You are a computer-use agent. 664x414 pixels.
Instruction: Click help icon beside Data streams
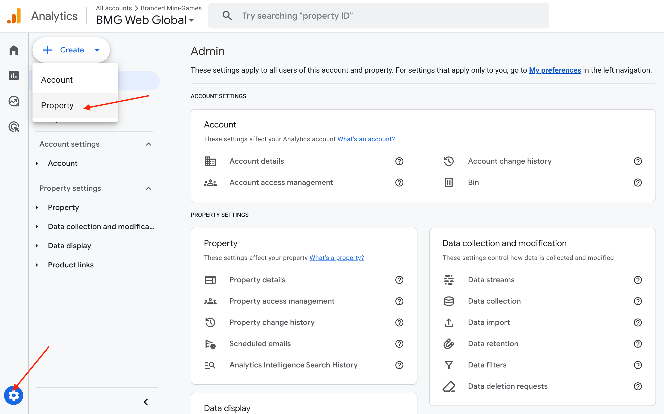(637, 280)
